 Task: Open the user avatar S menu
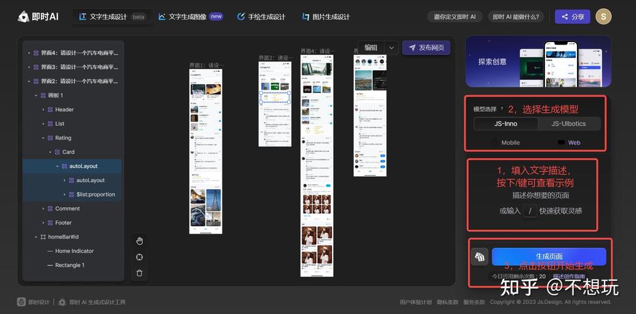[x=603, y=16]
